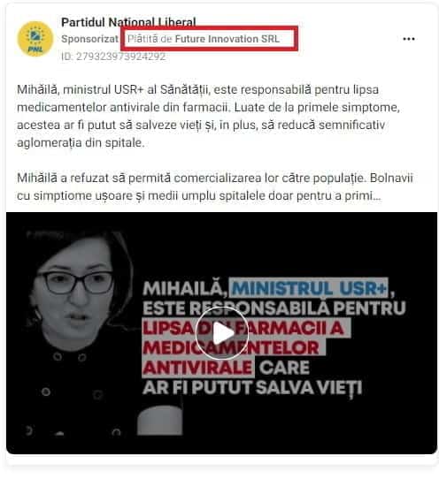Image resolution: width=439 pixels, height=479 pixels.
Task: Click the white MIHAILĂ heading in video
Action: [184, 288]
